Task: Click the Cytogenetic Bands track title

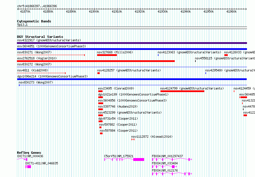Action: click(34, 21)
